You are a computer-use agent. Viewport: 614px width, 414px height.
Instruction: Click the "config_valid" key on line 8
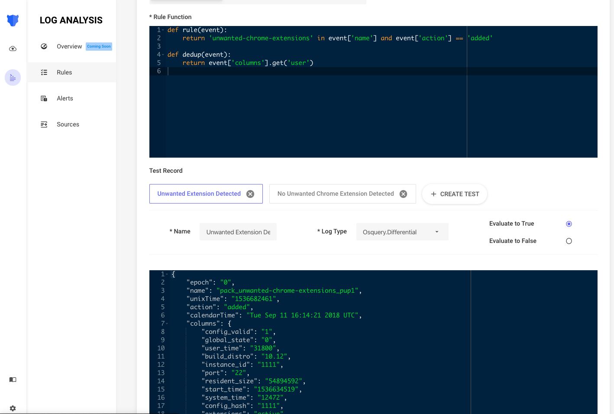[227, 332]
